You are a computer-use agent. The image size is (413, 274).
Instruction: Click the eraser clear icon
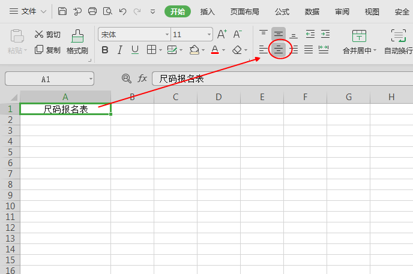(x=237, y=50)
